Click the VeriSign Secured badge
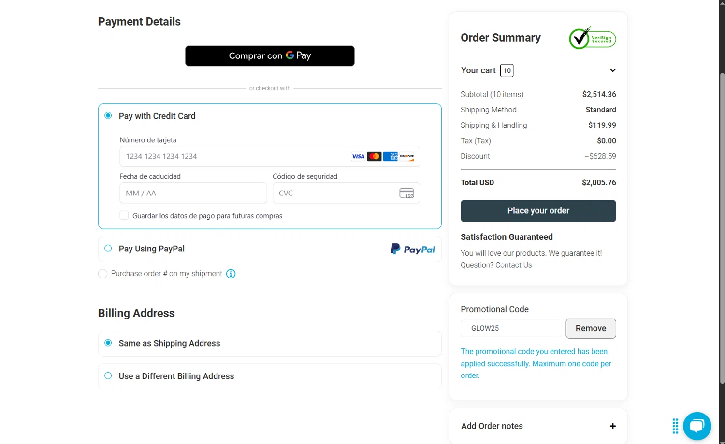 tap(592, 38)
